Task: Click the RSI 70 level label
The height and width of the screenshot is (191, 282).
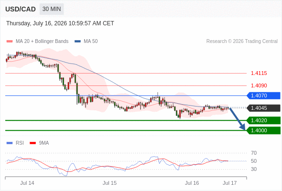Action: click(254, 153)
